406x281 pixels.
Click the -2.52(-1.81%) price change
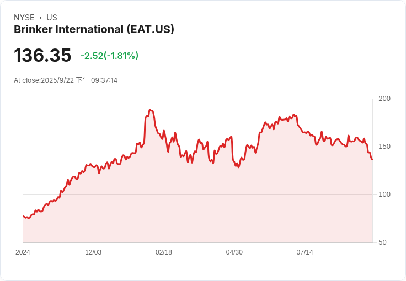(x=110, y=56)
